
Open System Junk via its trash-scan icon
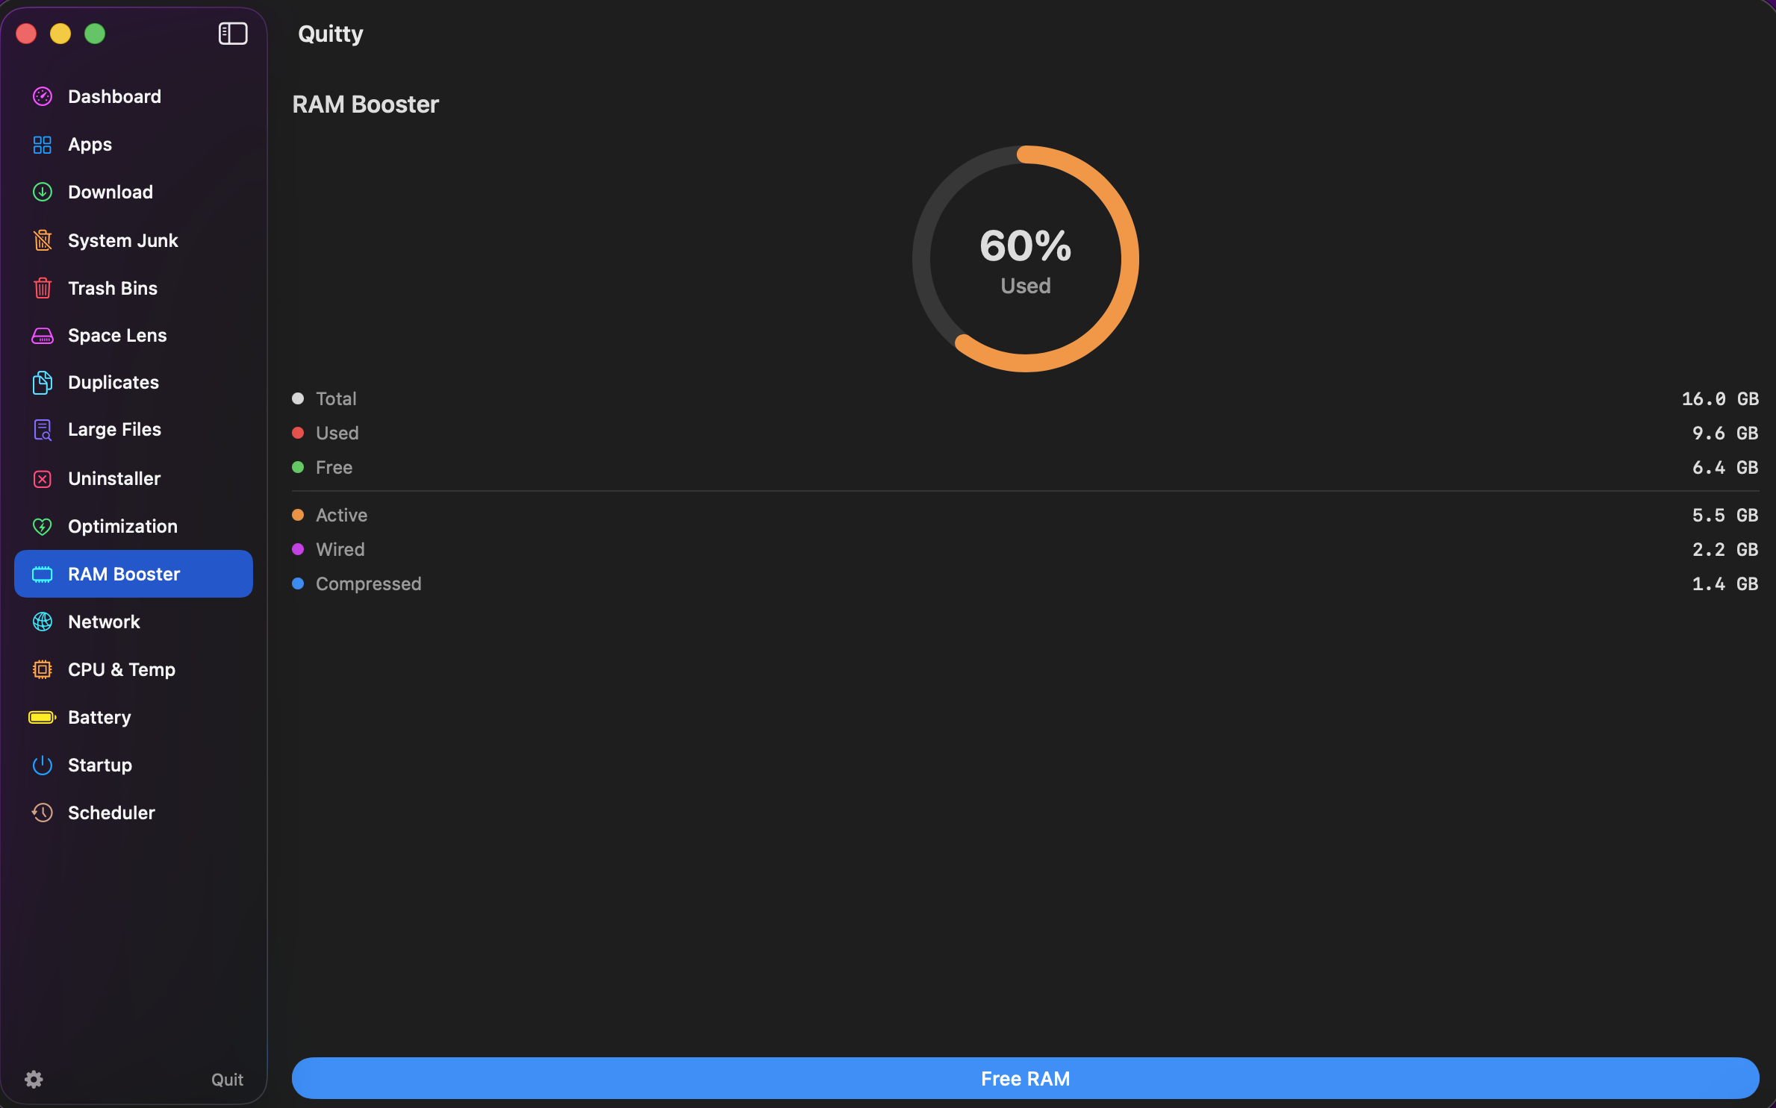43,240
